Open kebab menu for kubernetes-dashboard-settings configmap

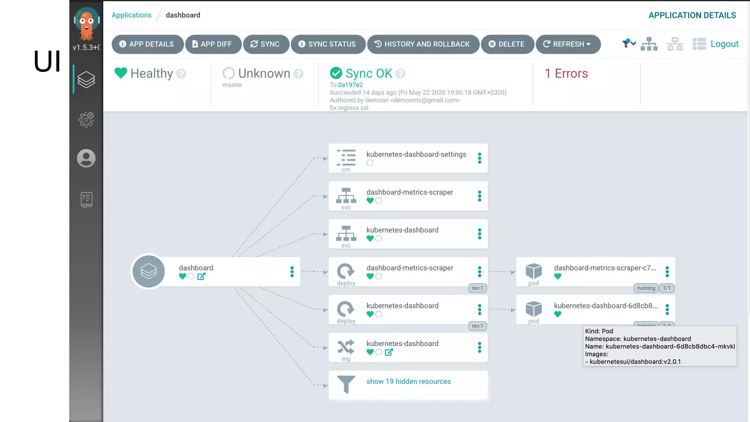(479, 158)
